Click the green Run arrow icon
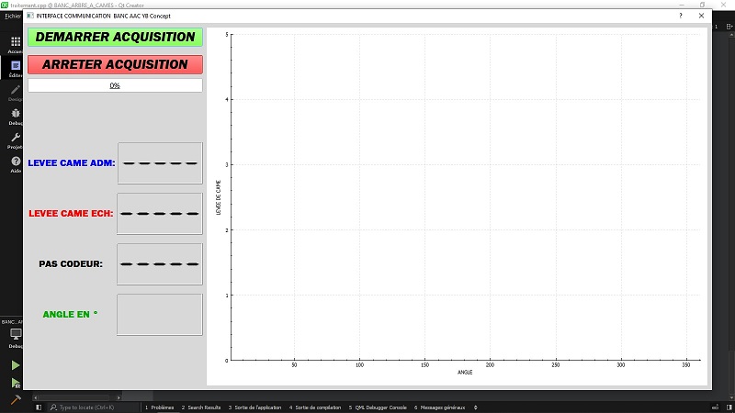This screenshot has height=413, width=735. pyautogui.click(x=15, y=365)
